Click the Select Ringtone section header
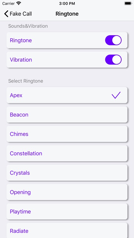 click(26, 81)
